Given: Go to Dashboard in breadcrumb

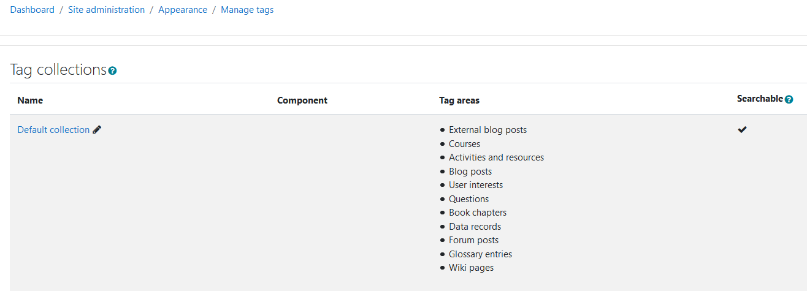Looking at the screenshot, I should pos(33,10).
